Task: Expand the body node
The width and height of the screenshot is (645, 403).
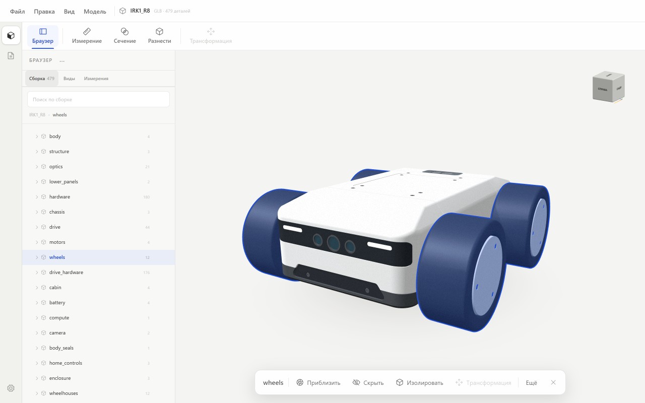Action: [37, 137]
